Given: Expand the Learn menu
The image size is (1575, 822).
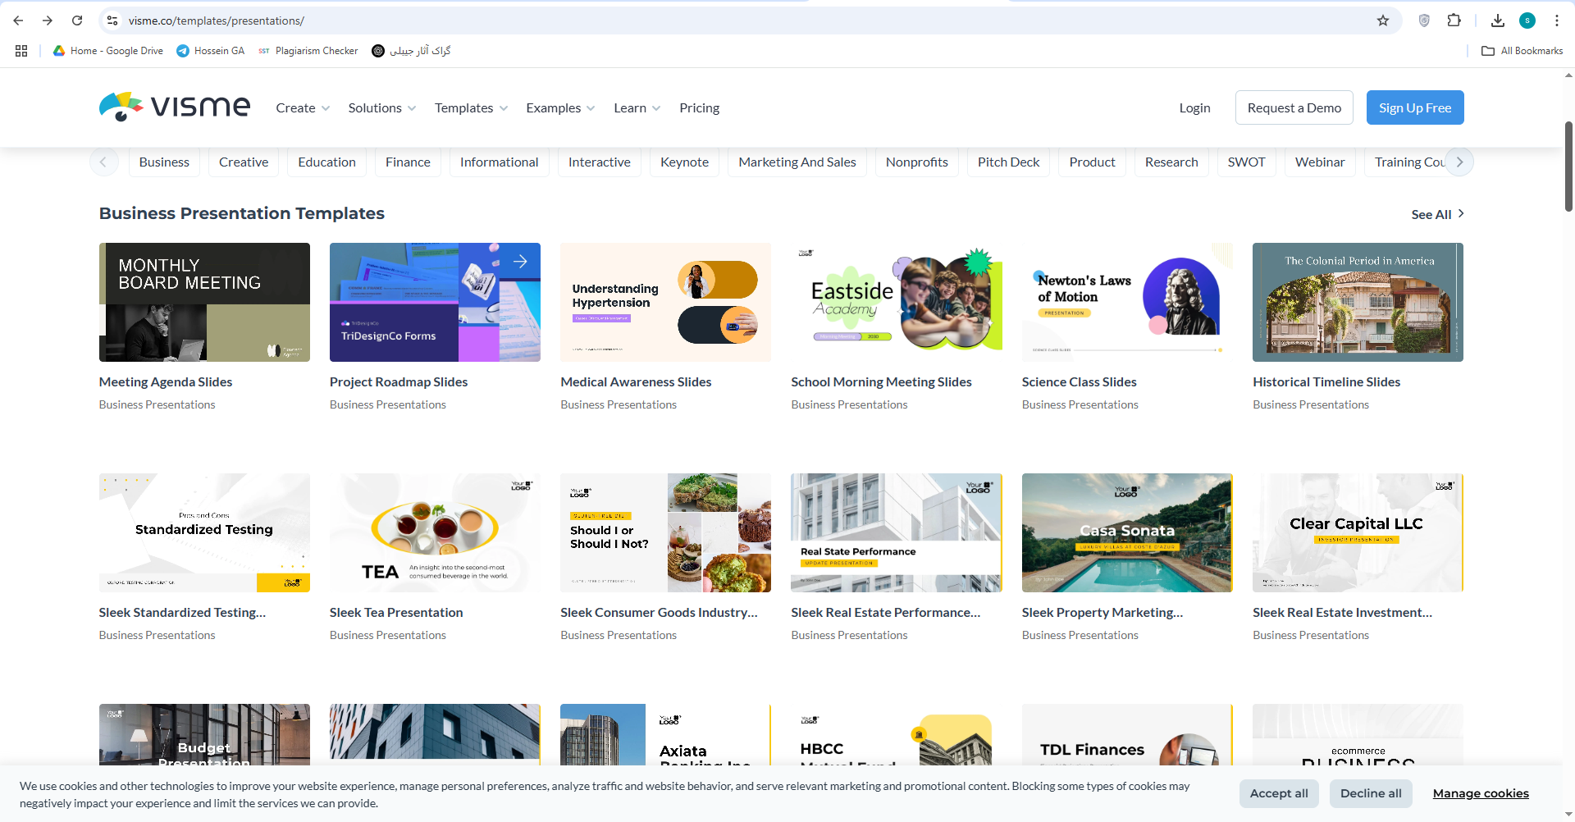Looking at the screenshot, I should pyautogui.click(x=637, y=108).
